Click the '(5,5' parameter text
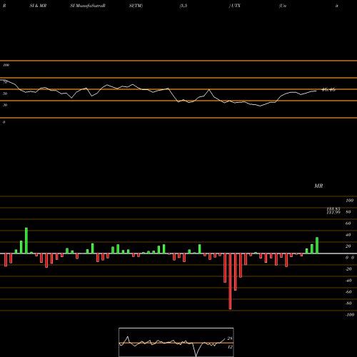 (183, 6)
